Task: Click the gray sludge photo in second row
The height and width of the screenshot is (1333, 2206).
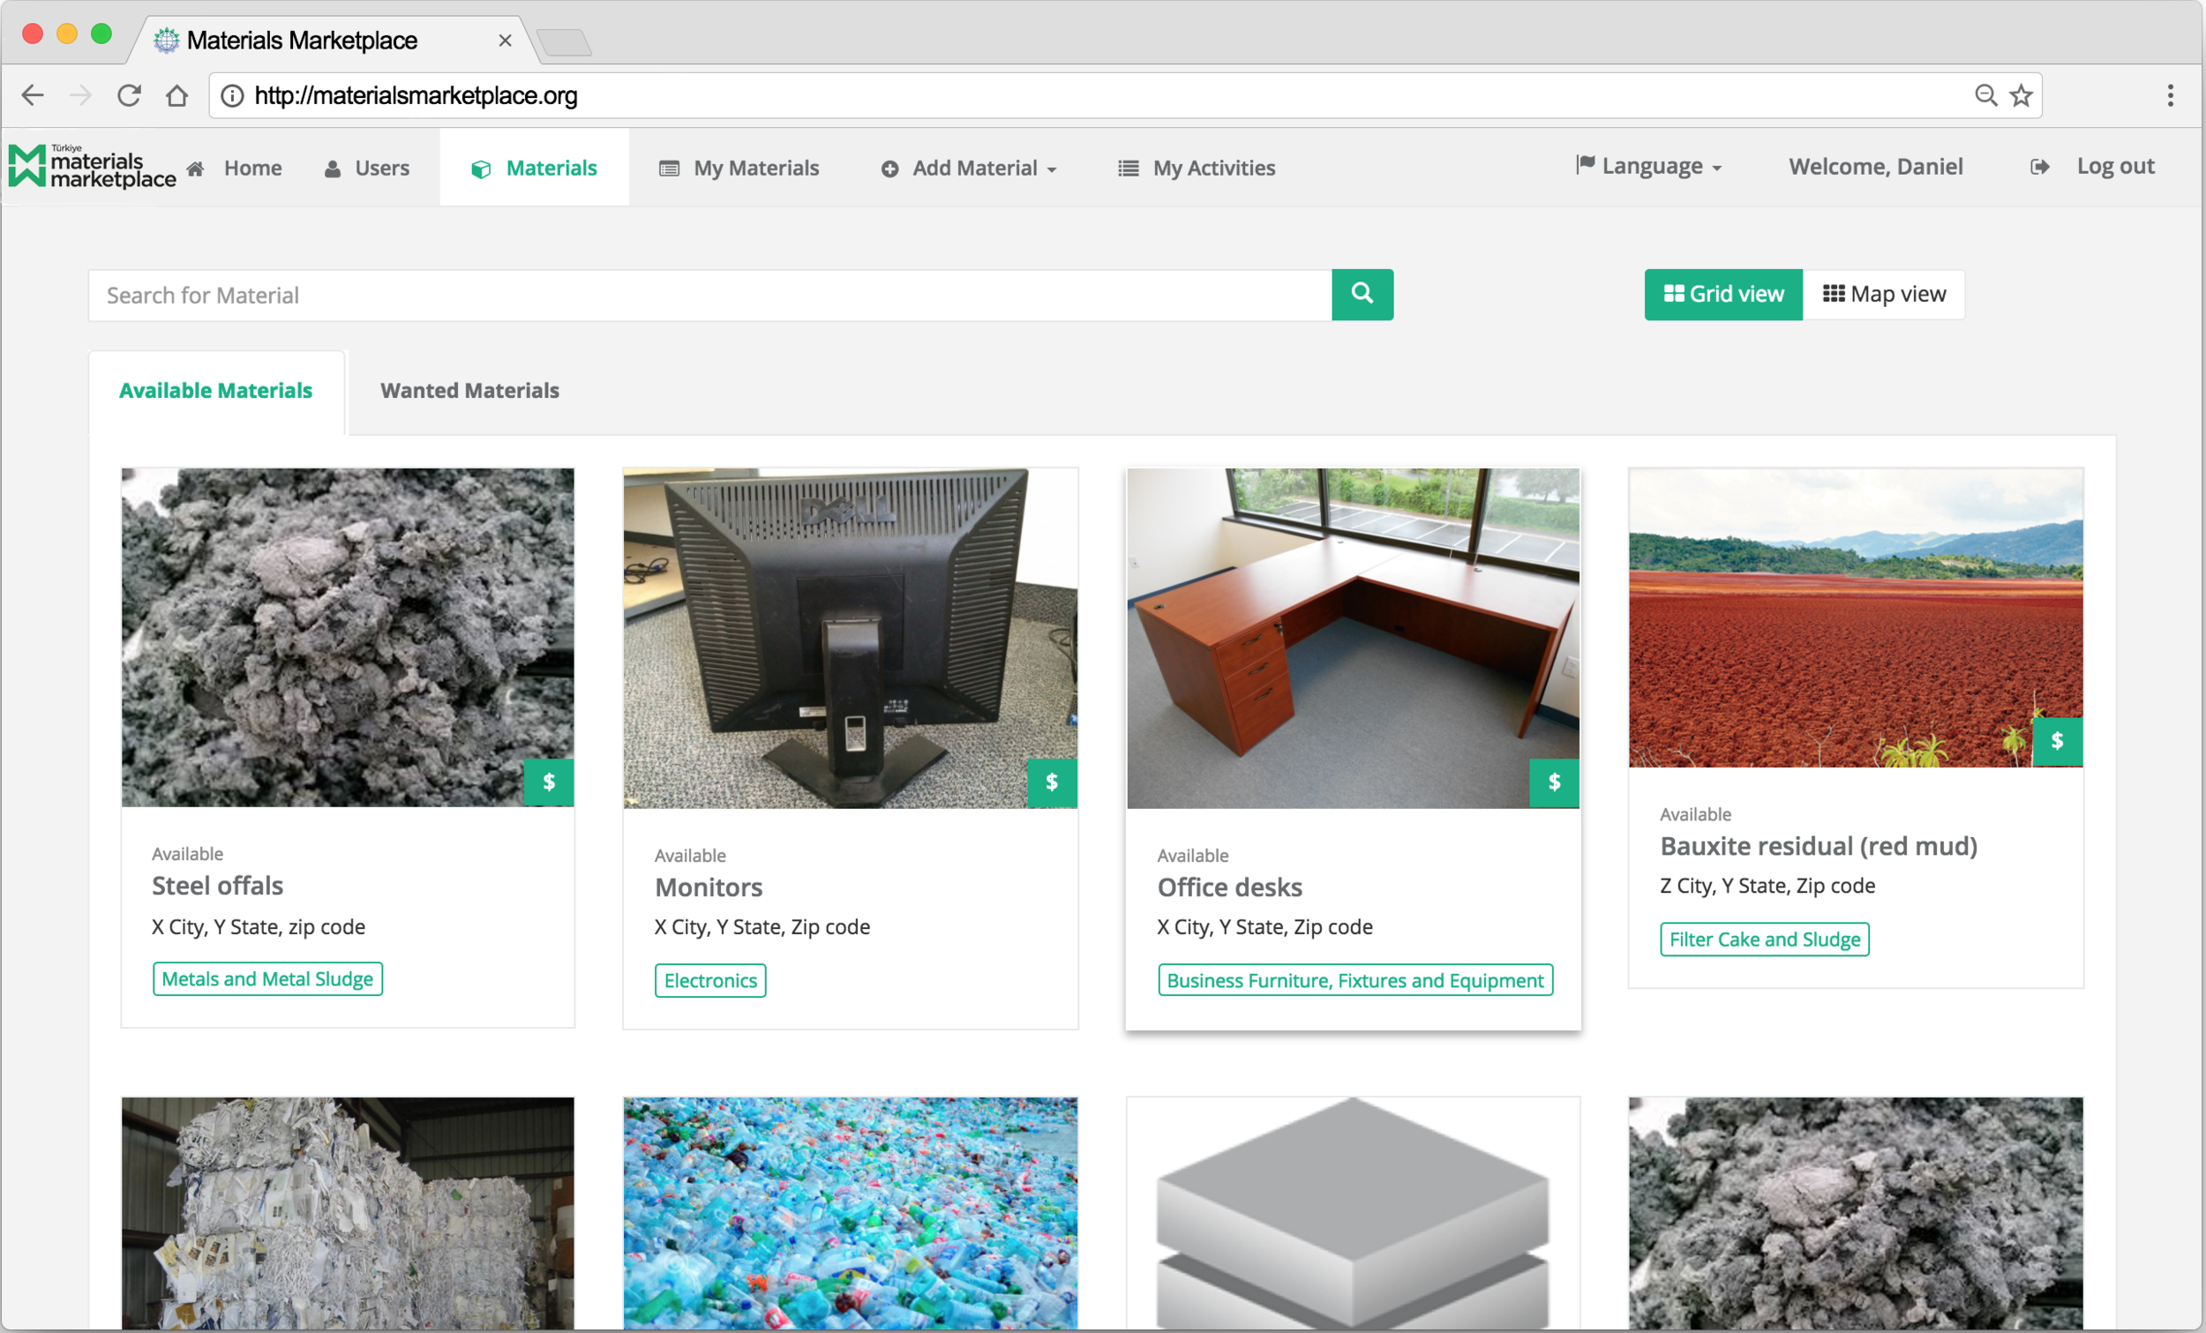Action: pos(1856,1212)
